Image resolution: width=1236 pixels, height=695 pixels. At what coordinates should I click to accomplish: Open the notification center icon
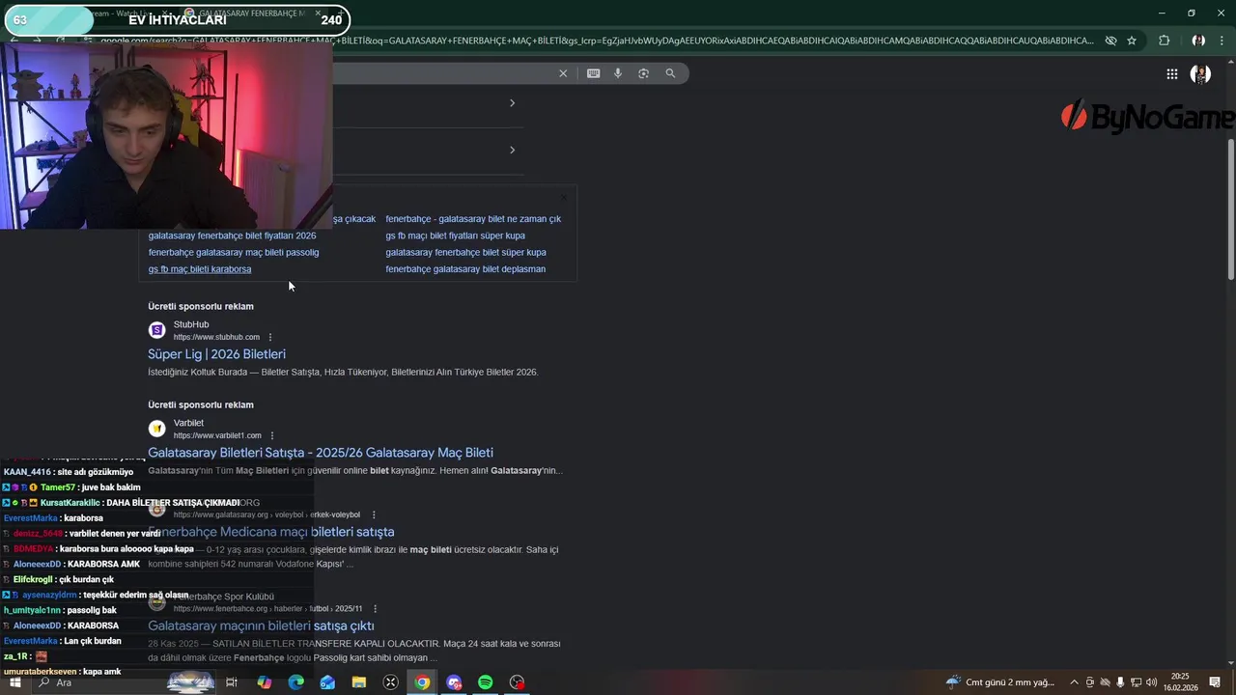[x=1215, y=682]
